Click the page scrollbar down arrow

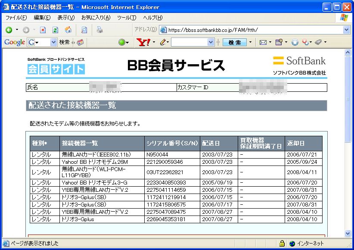[x=348, y=233]
